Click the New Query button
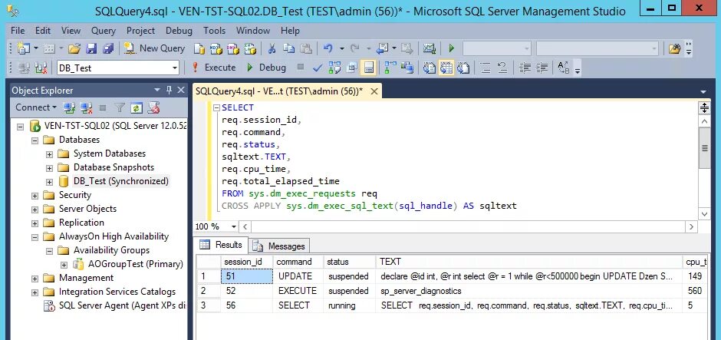This screenshot has height=340, width=721. coord(154,48)
